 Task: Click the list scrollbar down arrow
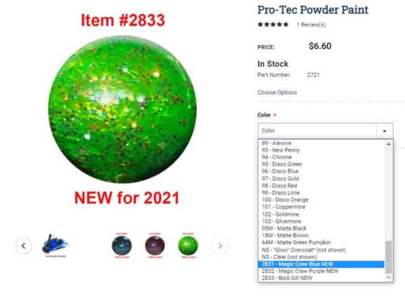pyautogui.click(x=389, y=277)
